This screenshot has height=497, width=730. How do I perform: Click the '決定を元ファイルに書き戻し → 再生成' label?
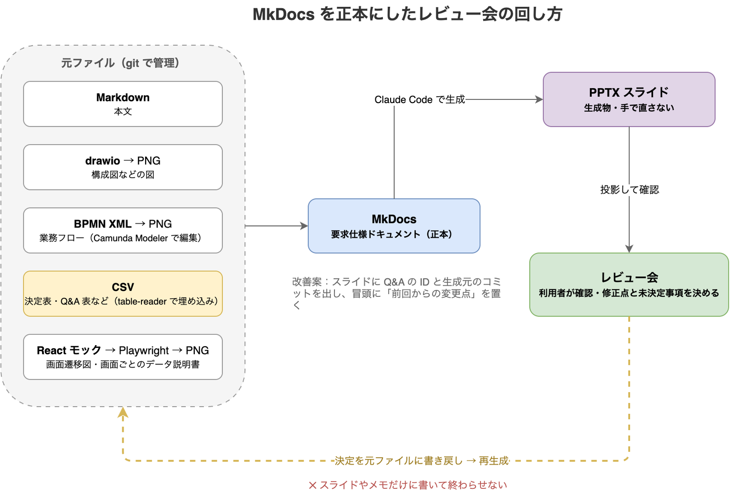tap(422, 461)
